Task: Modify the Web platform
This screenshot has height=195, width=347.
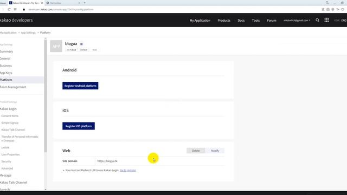Action: (x=215, y=151)
